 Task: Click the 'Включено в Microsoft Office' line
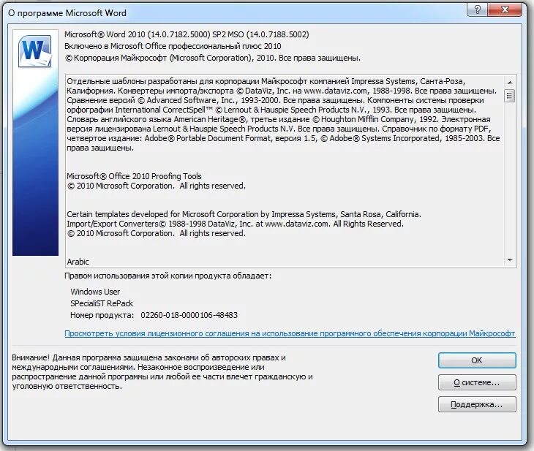[173, 46]
